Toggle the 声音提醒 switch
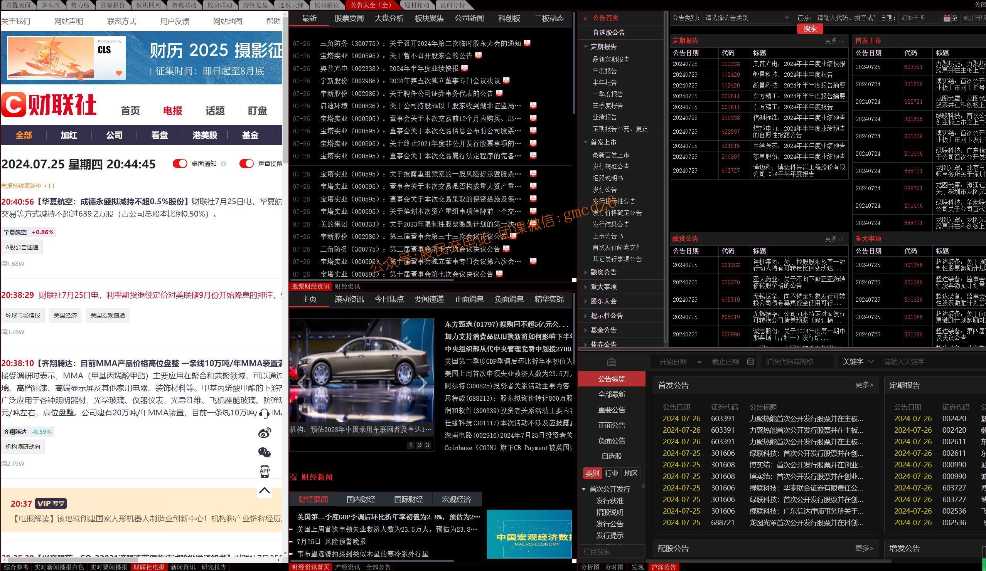The width and height of the screenshot is (986, 571). pos(246,164)
